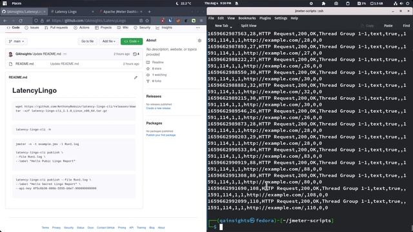Open the Issues tab
The height and width of the screenshot is (232, 413).
tap(32, 28)
